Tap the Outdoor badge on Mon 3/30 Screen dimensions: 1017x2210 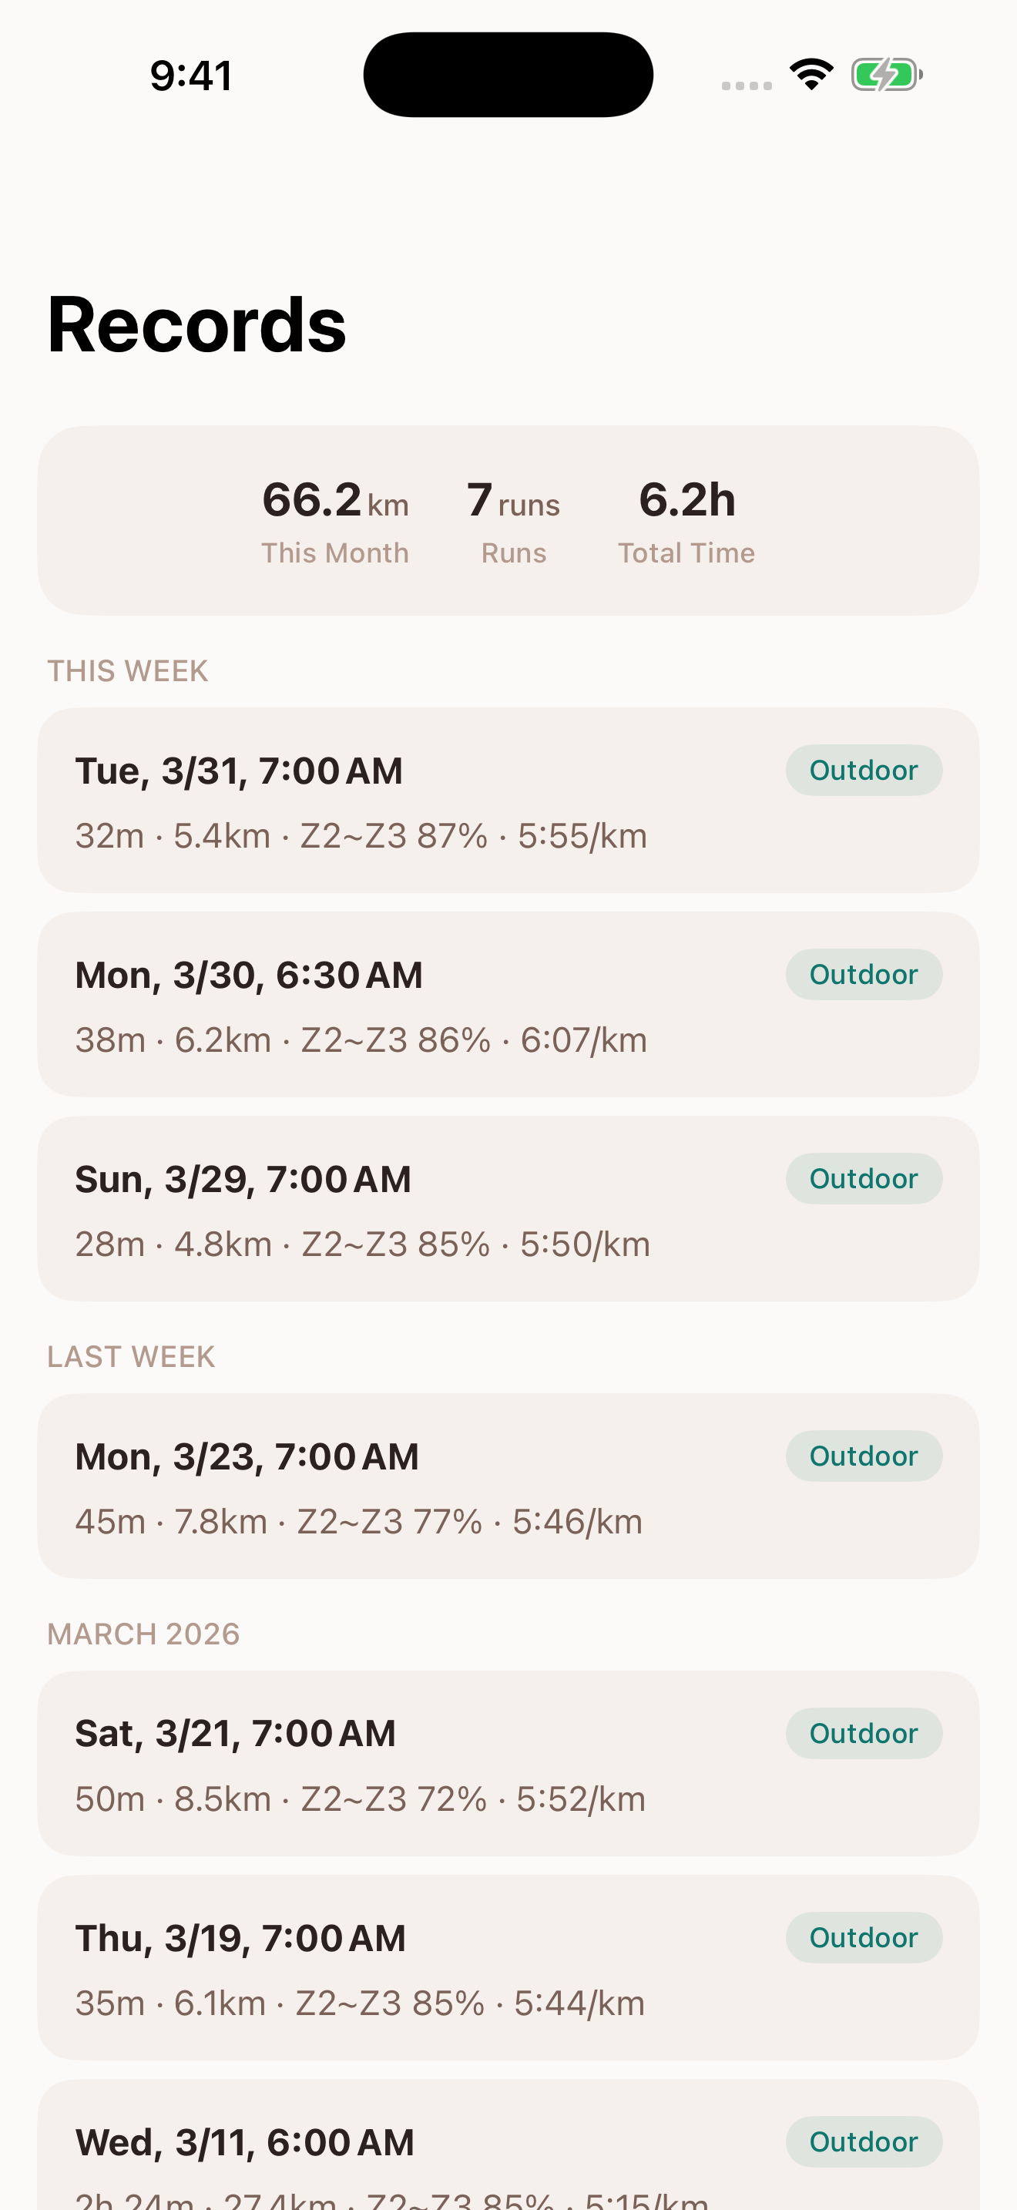pos(864,975)
